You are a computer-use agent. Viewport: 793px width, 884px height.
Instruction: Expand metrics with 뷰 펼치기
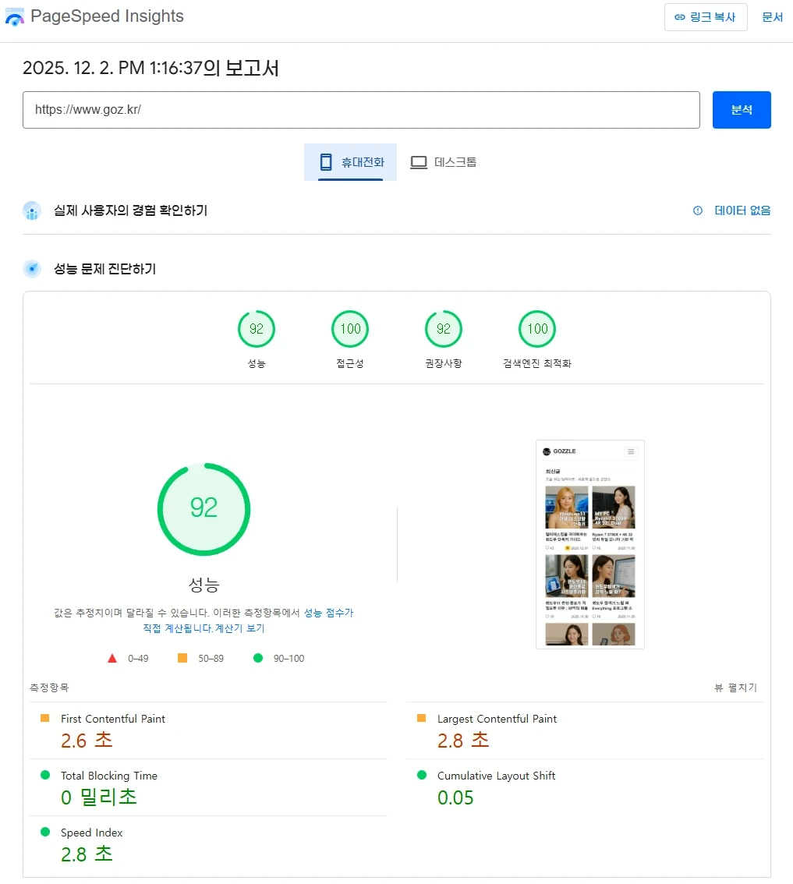click(735, 688)
